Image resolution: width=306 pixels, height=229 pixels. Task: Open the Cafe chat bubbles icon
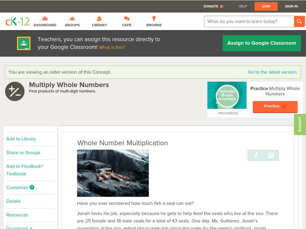tap(127, 19)
